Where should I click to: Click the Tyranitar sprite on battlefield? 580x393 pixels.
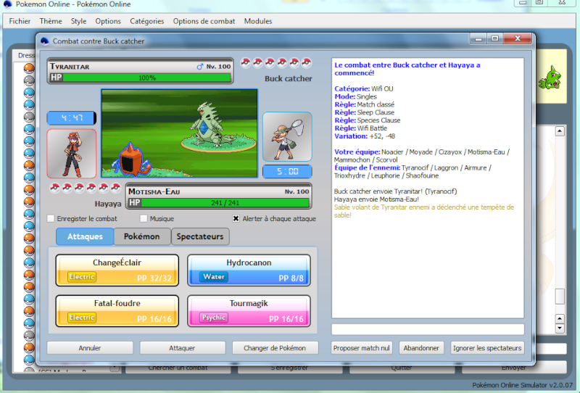212,125
